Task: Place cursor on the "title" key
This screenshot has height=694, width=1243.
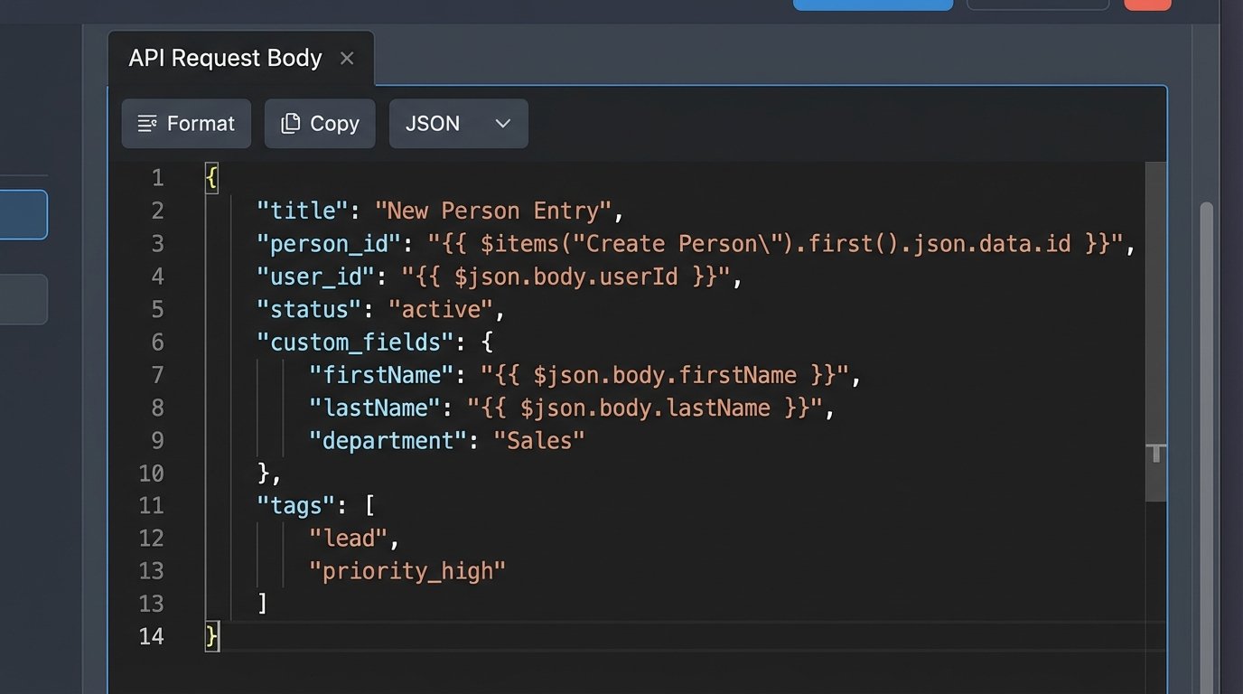Action: [303, 211]
